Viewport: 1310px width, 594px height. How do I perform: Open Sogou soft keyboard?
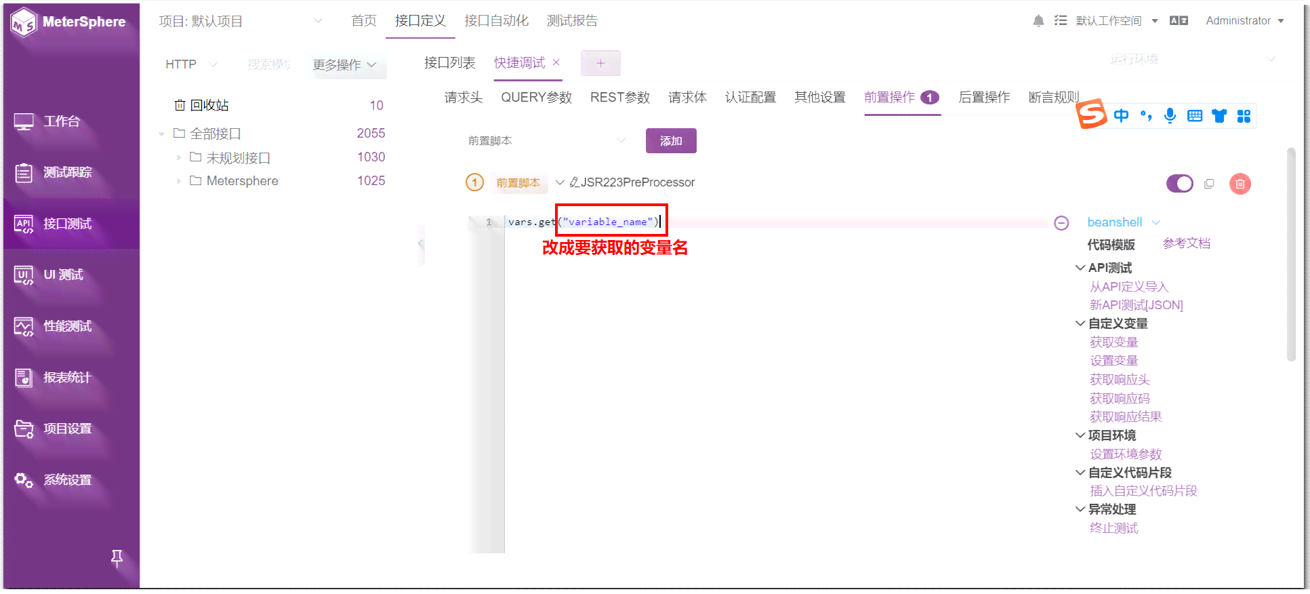click(1195, 116)
